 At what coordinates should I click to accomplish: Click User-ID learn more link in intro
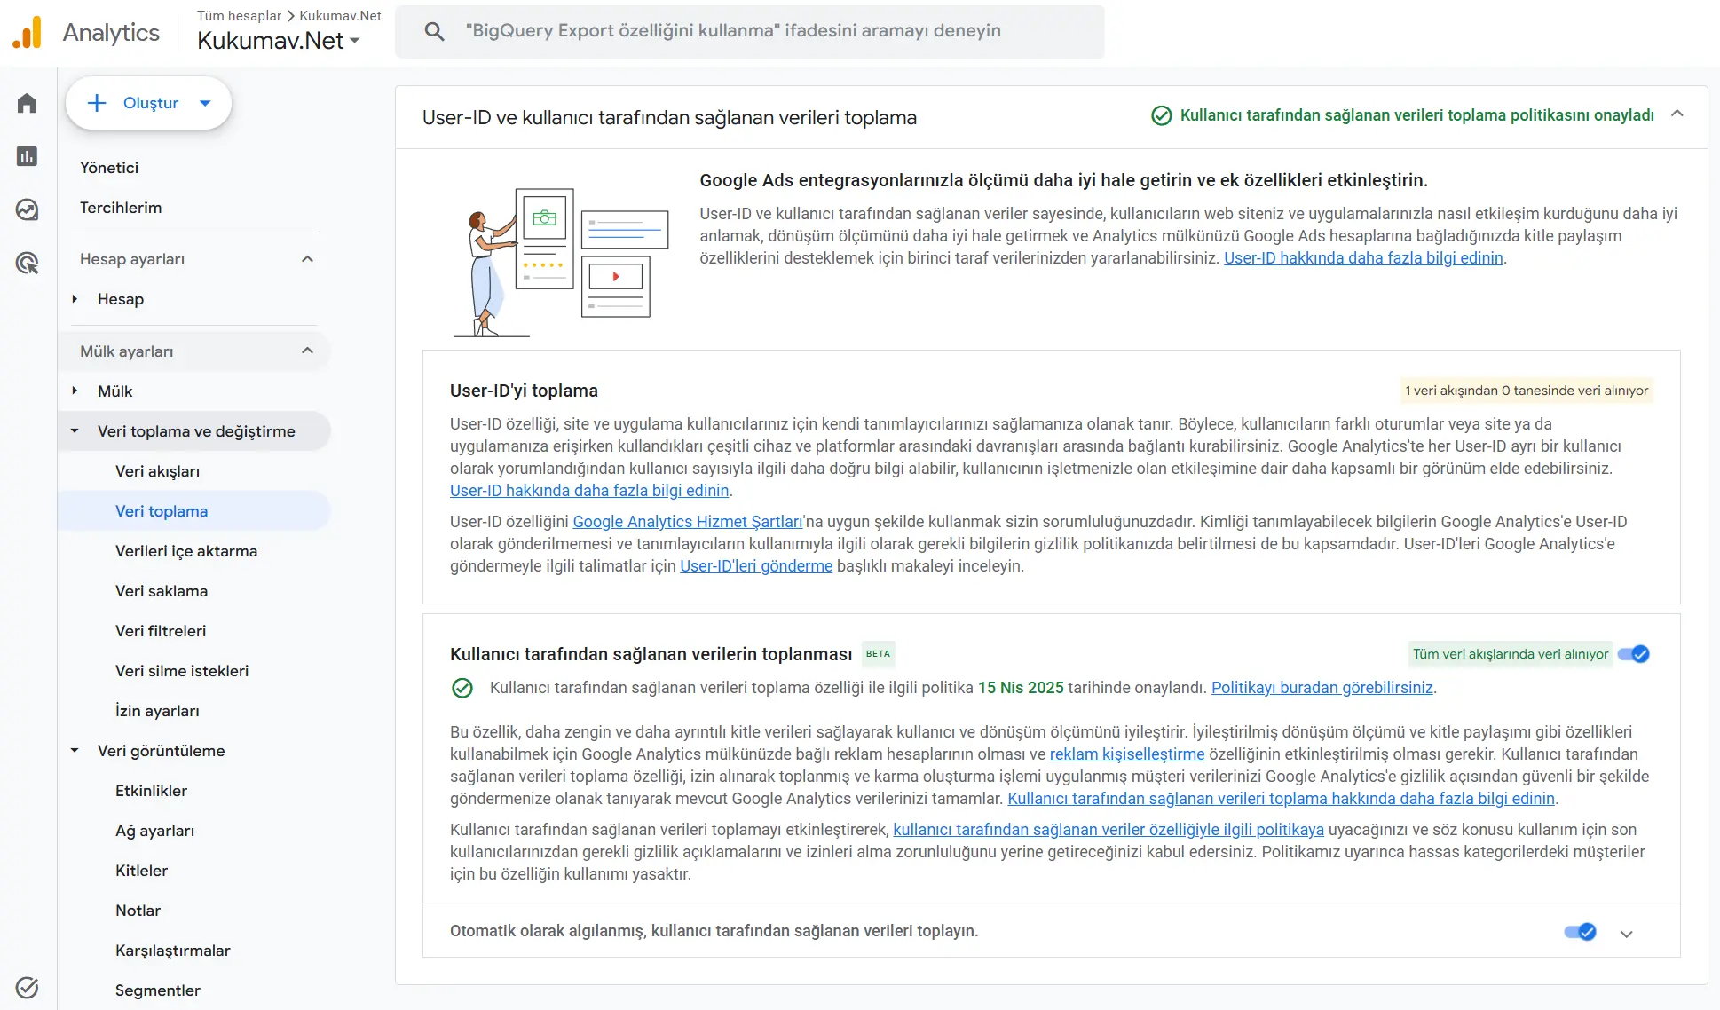pyautogui.click(x=1363, y=258)
